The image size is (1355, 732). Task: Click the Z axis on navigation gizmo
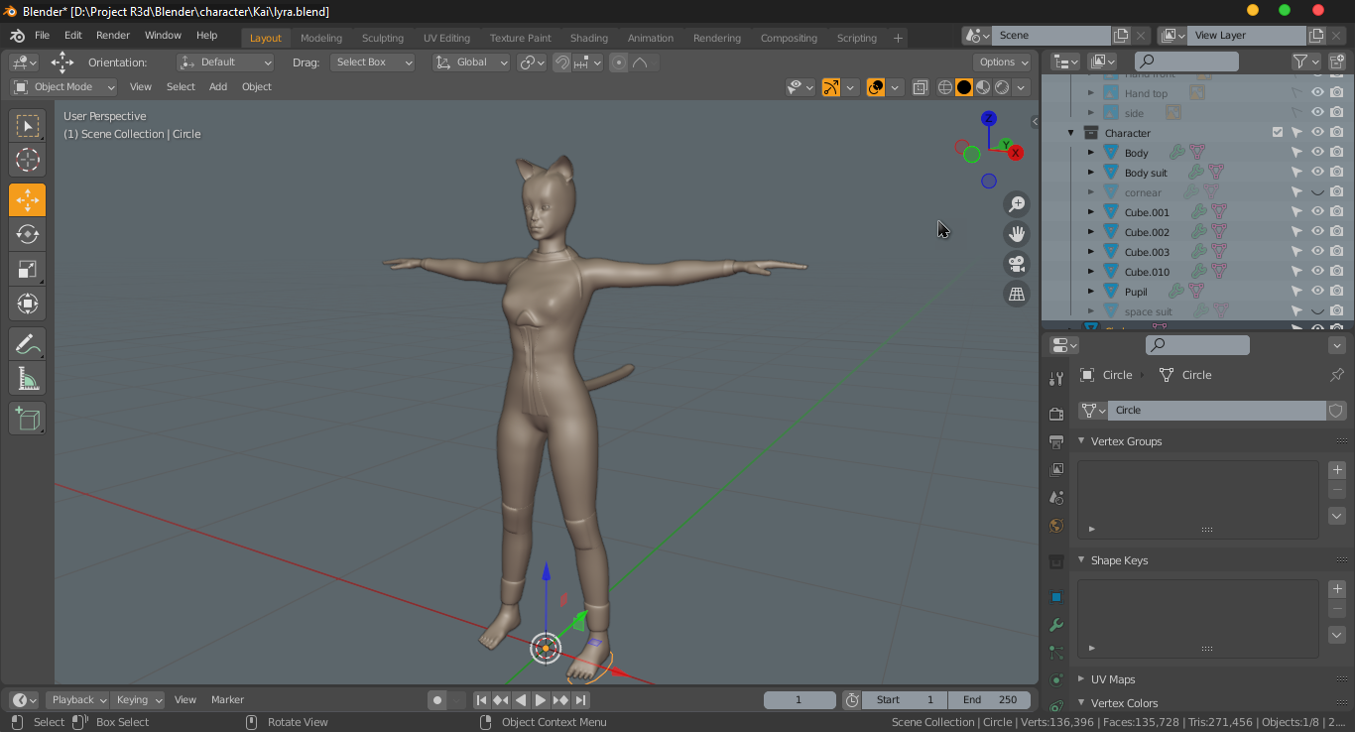[989, 118]
